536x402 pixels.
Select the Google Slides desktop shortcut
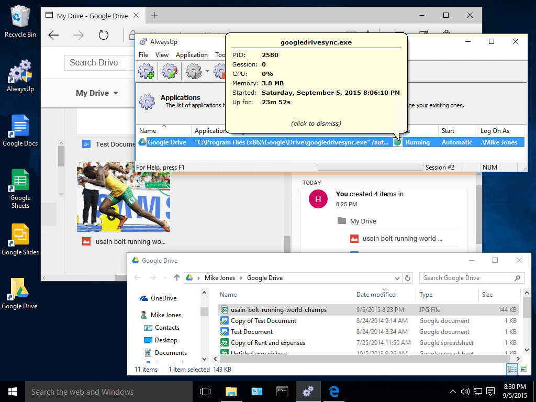click(20, 239)
